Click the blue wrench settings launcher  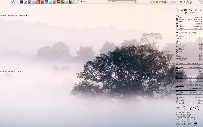pyautogui.click(x=30, y=2)
